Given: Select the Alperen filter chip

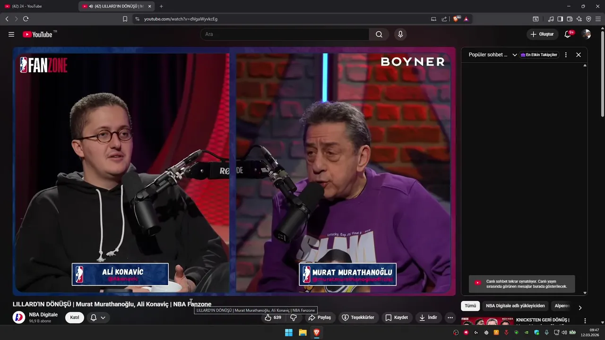Looking at the screenshot, I should tap(562, 306).
